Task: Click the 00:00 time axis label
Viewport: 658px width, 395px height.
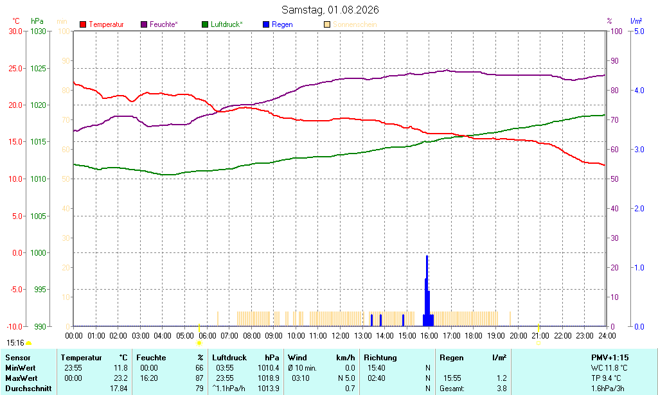Action: point(74,336)
